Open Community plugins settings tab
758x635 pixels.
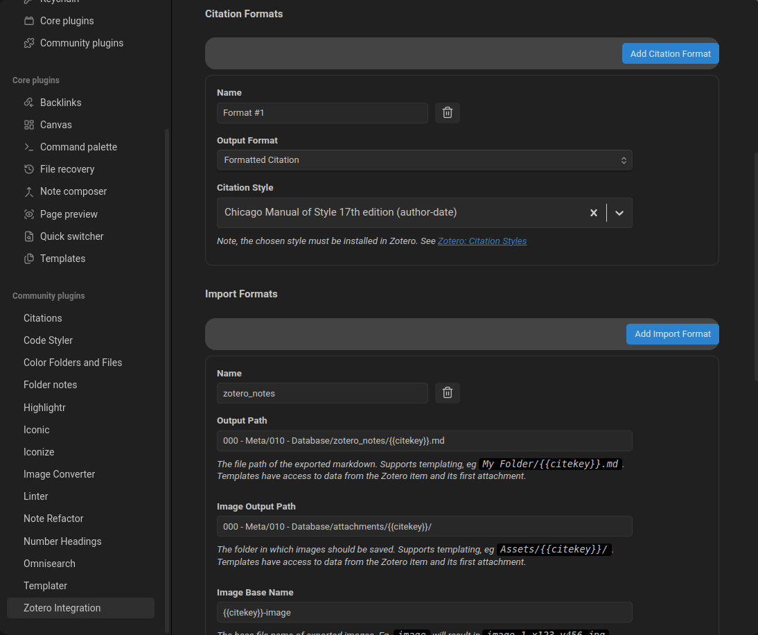click(81, 43)
